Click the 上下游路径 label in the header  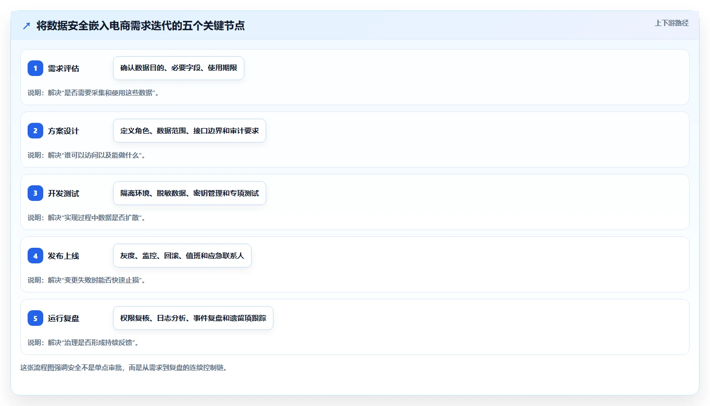click(671, 23)
